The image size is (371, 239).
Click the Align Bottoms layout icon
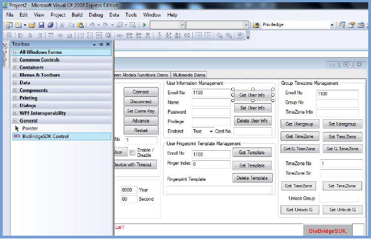point(69,35)
